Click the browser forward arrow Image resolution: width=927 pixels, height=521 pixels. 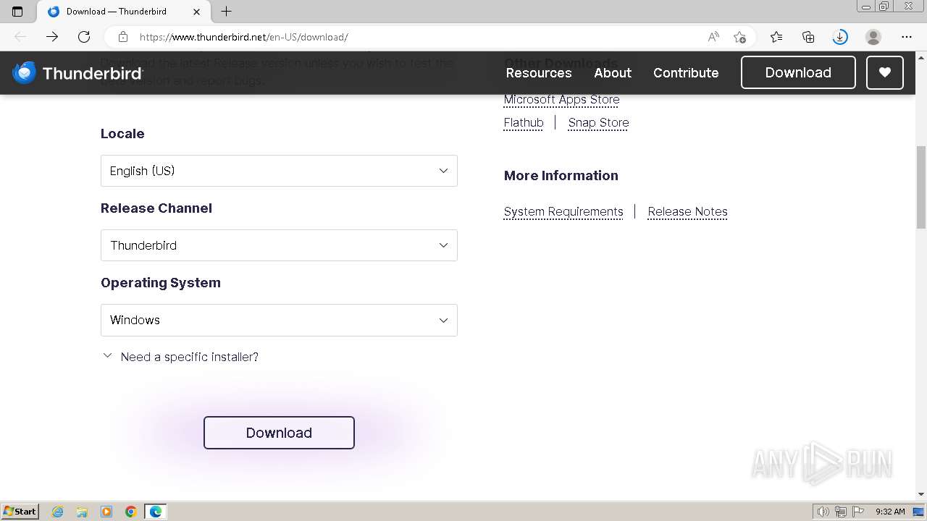coord(52,37)
